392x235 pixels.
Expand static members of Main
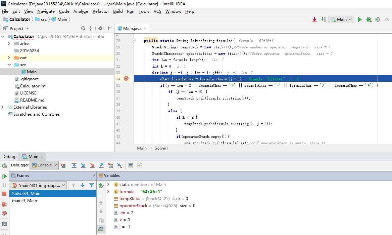(x=108, y=184)
